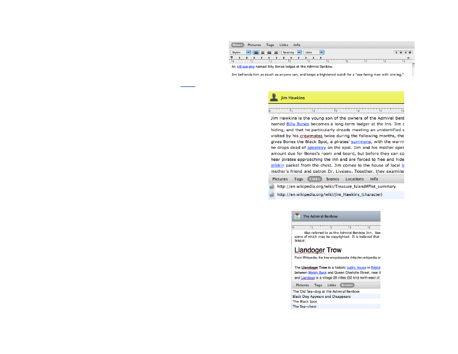Select justified text alignment in Notes toolbar

(269, 53)
